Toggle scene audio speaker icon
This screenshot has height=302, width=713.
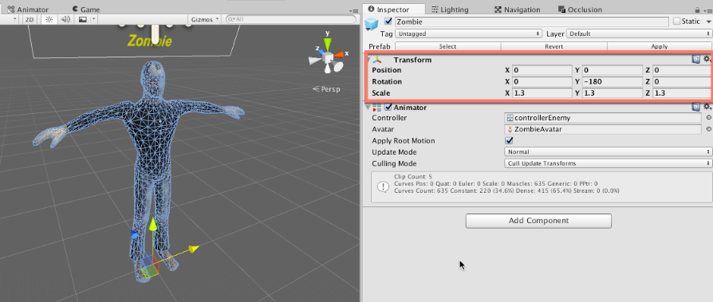[65, 19]
